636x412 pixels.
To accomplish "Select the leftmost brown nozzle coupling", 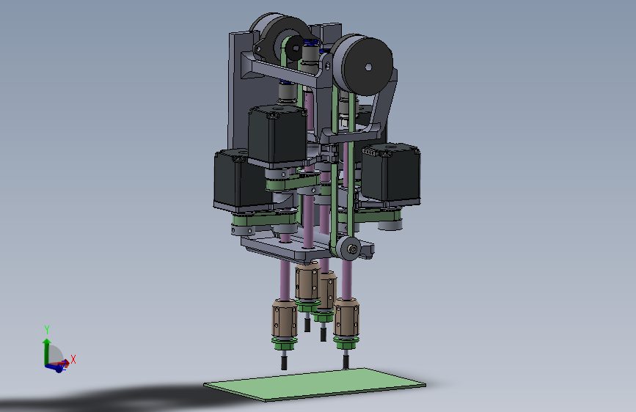I will [x=285, y=318].
